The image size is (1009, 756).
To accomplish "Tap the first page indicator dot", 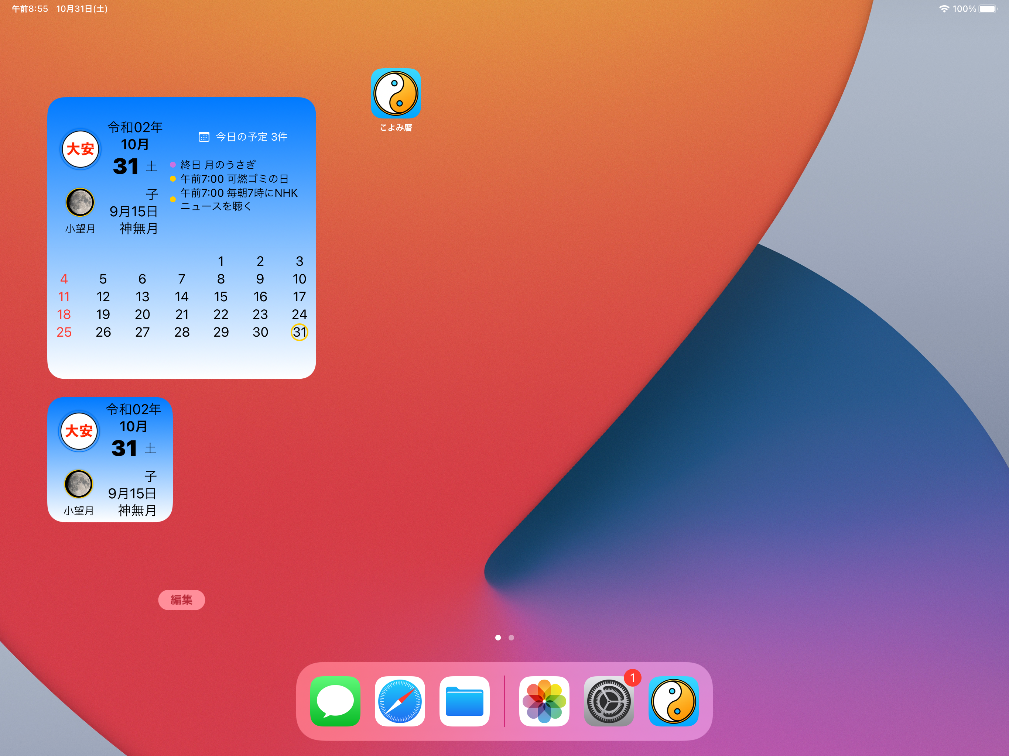I will [497, 638].
